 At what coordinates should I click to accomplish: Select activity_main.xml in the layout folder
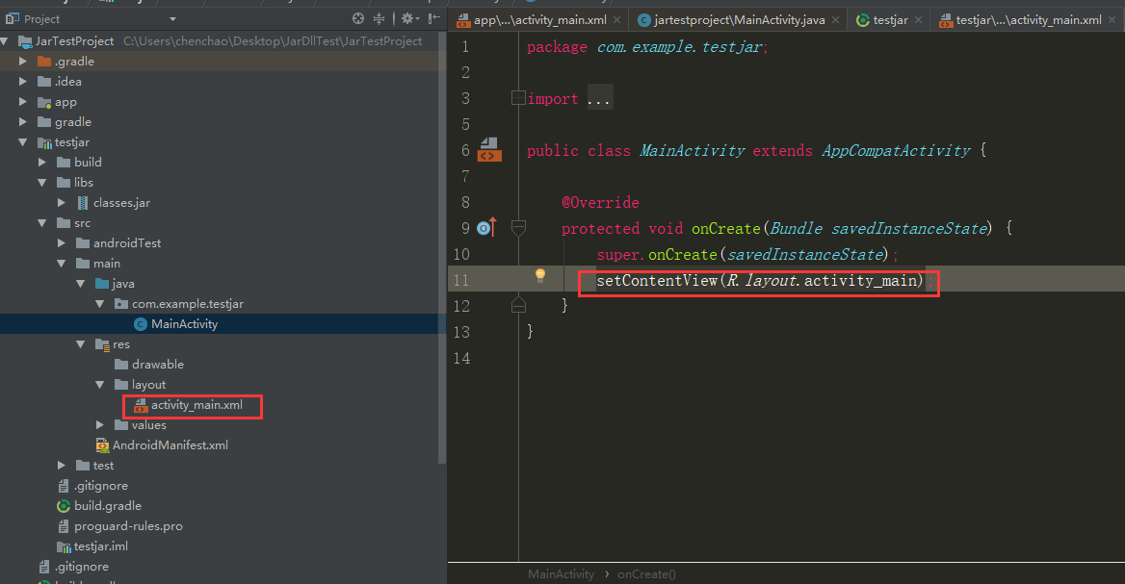[196, 405]
